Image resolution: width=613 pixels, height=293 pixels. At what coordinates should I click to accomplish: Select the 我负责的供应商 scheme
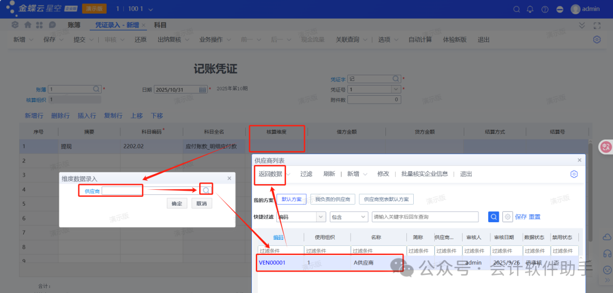click(x=333, y=199)
